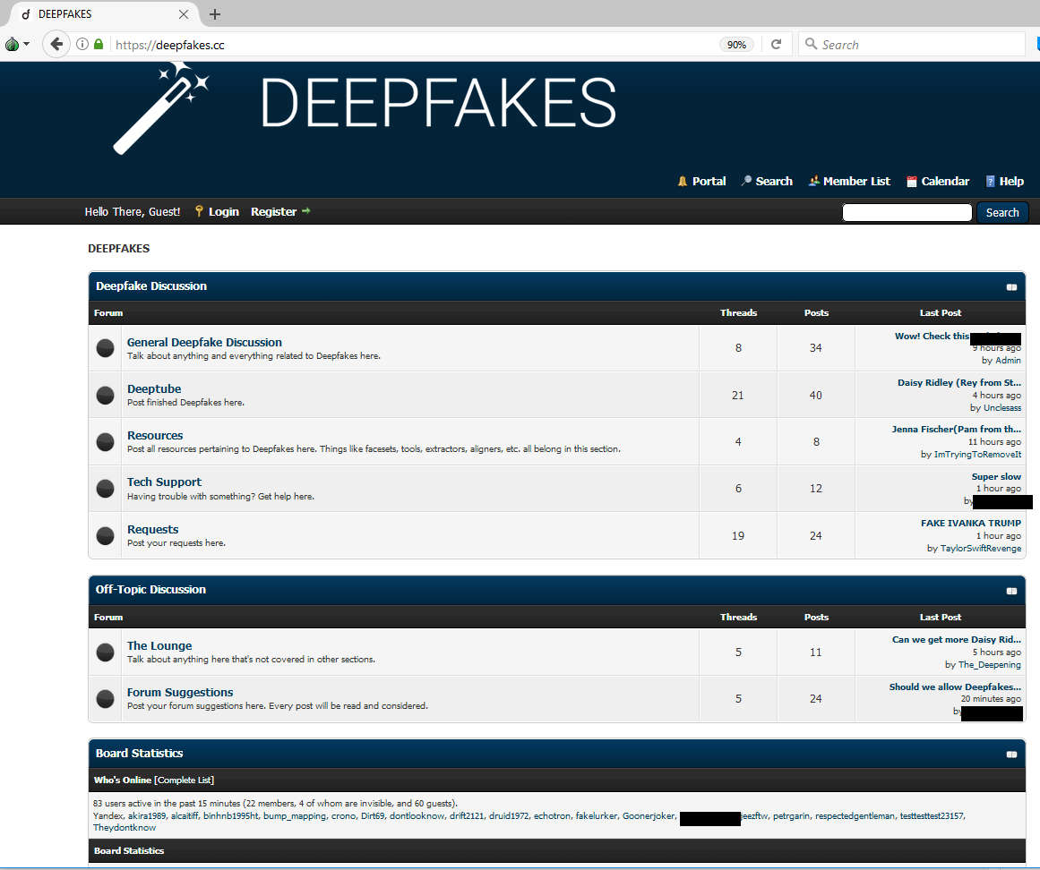Click the Register link

click(273, 212)
